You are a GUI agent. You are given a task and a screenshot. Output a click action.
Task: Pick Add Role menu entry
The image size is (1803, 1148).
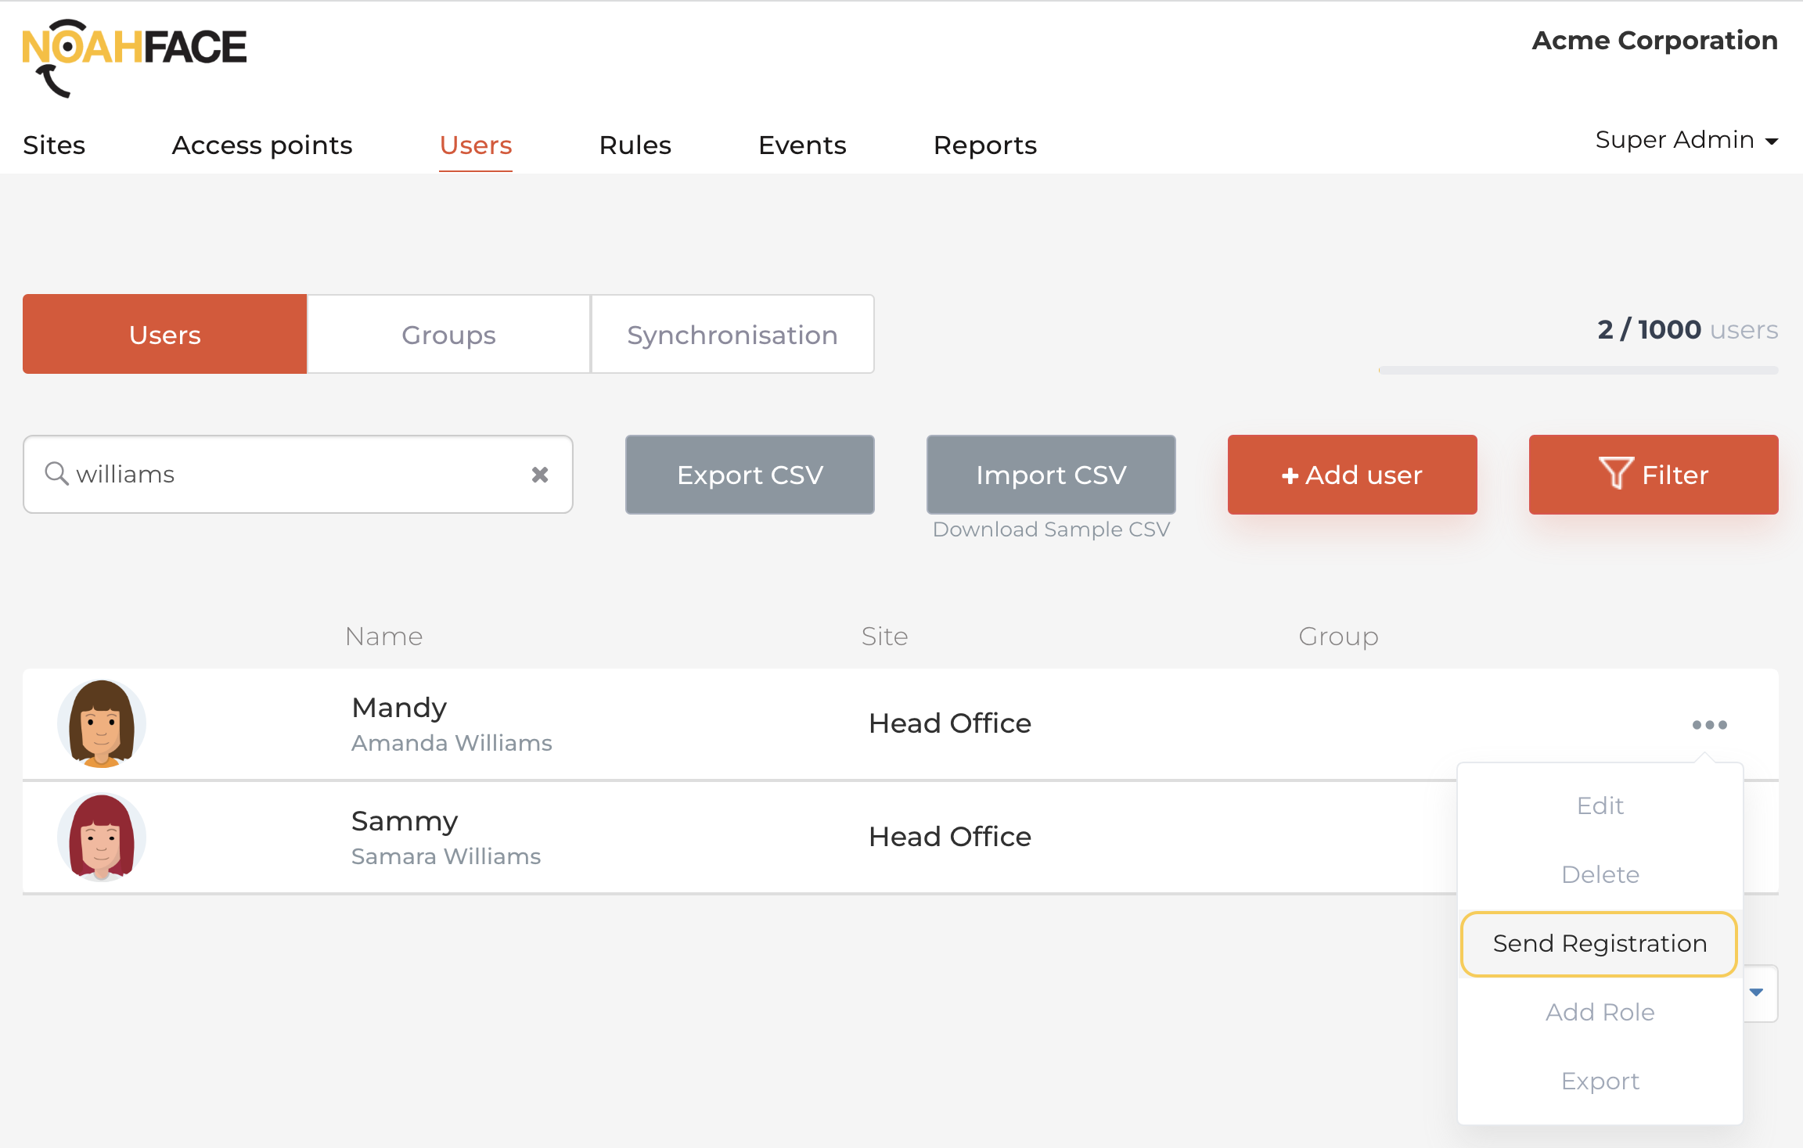1600,1013
